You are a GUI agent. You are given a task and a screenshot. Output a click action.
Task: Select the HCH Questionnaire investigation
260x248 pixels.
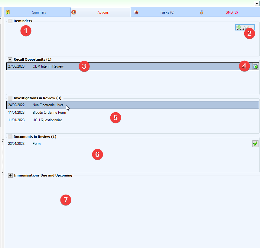47,120
